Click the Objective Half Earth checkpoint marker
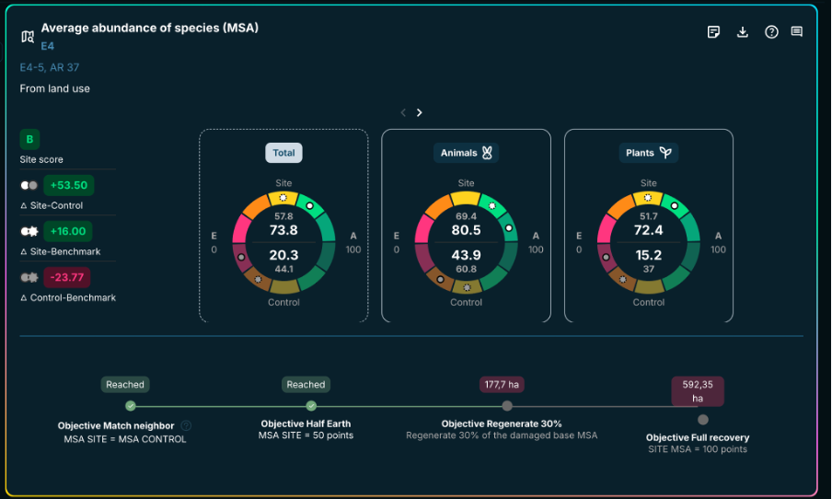Viewport: 832px width, 499px height. [311, 406]
